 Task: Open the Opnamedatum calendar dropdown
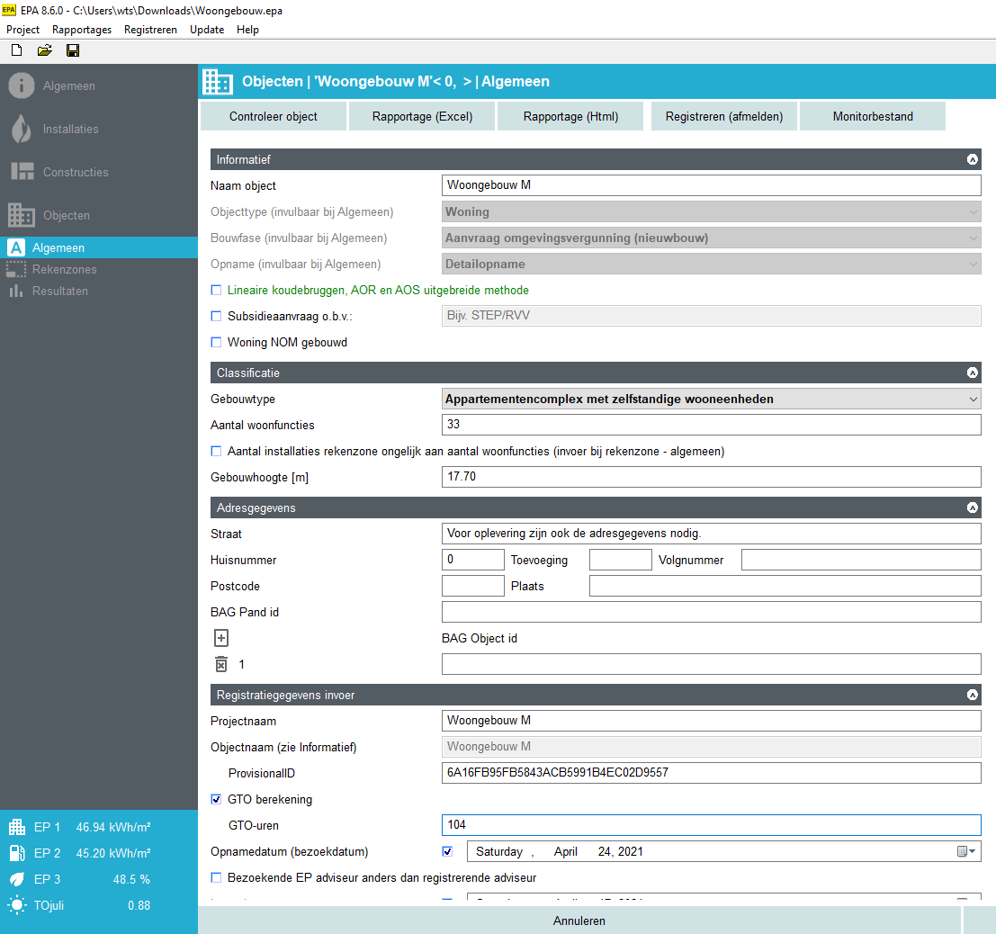966,851
